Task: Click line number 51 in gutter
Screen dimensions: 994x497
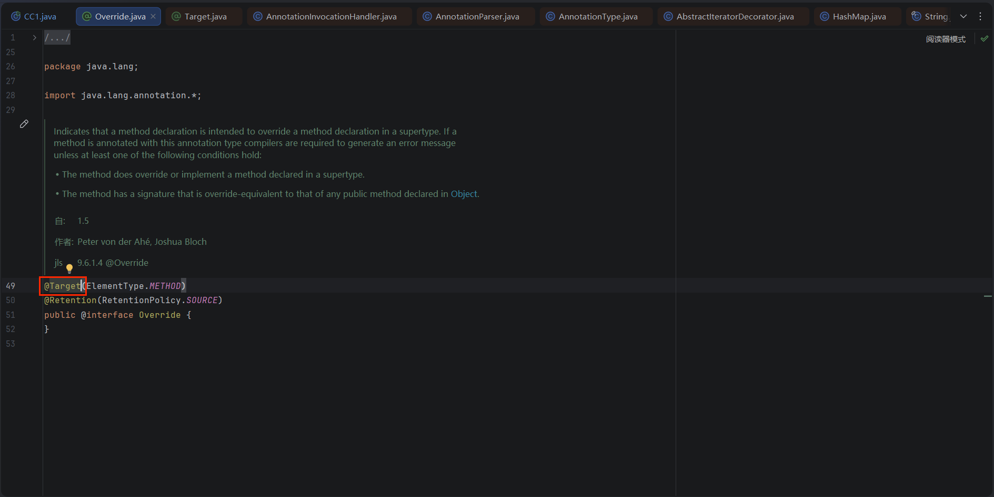Action: (x=11, y=315)
